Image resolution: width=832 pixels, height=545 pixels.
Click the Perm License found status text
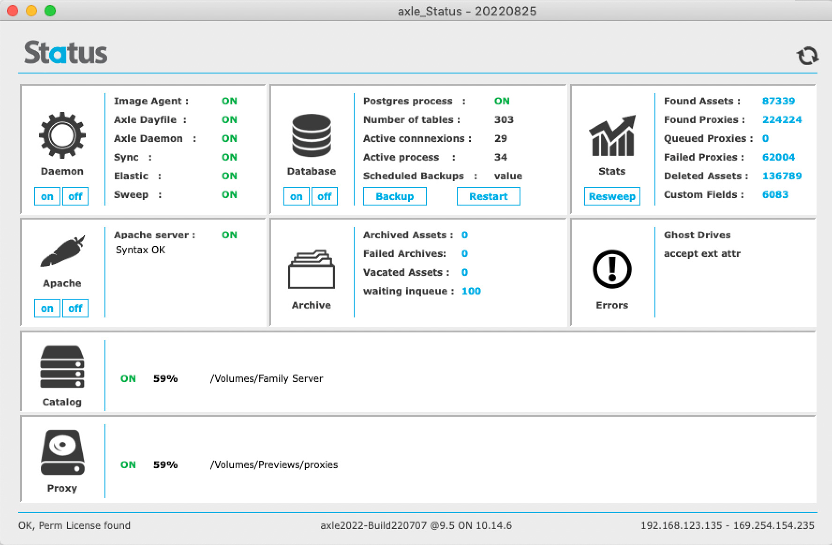74,525
